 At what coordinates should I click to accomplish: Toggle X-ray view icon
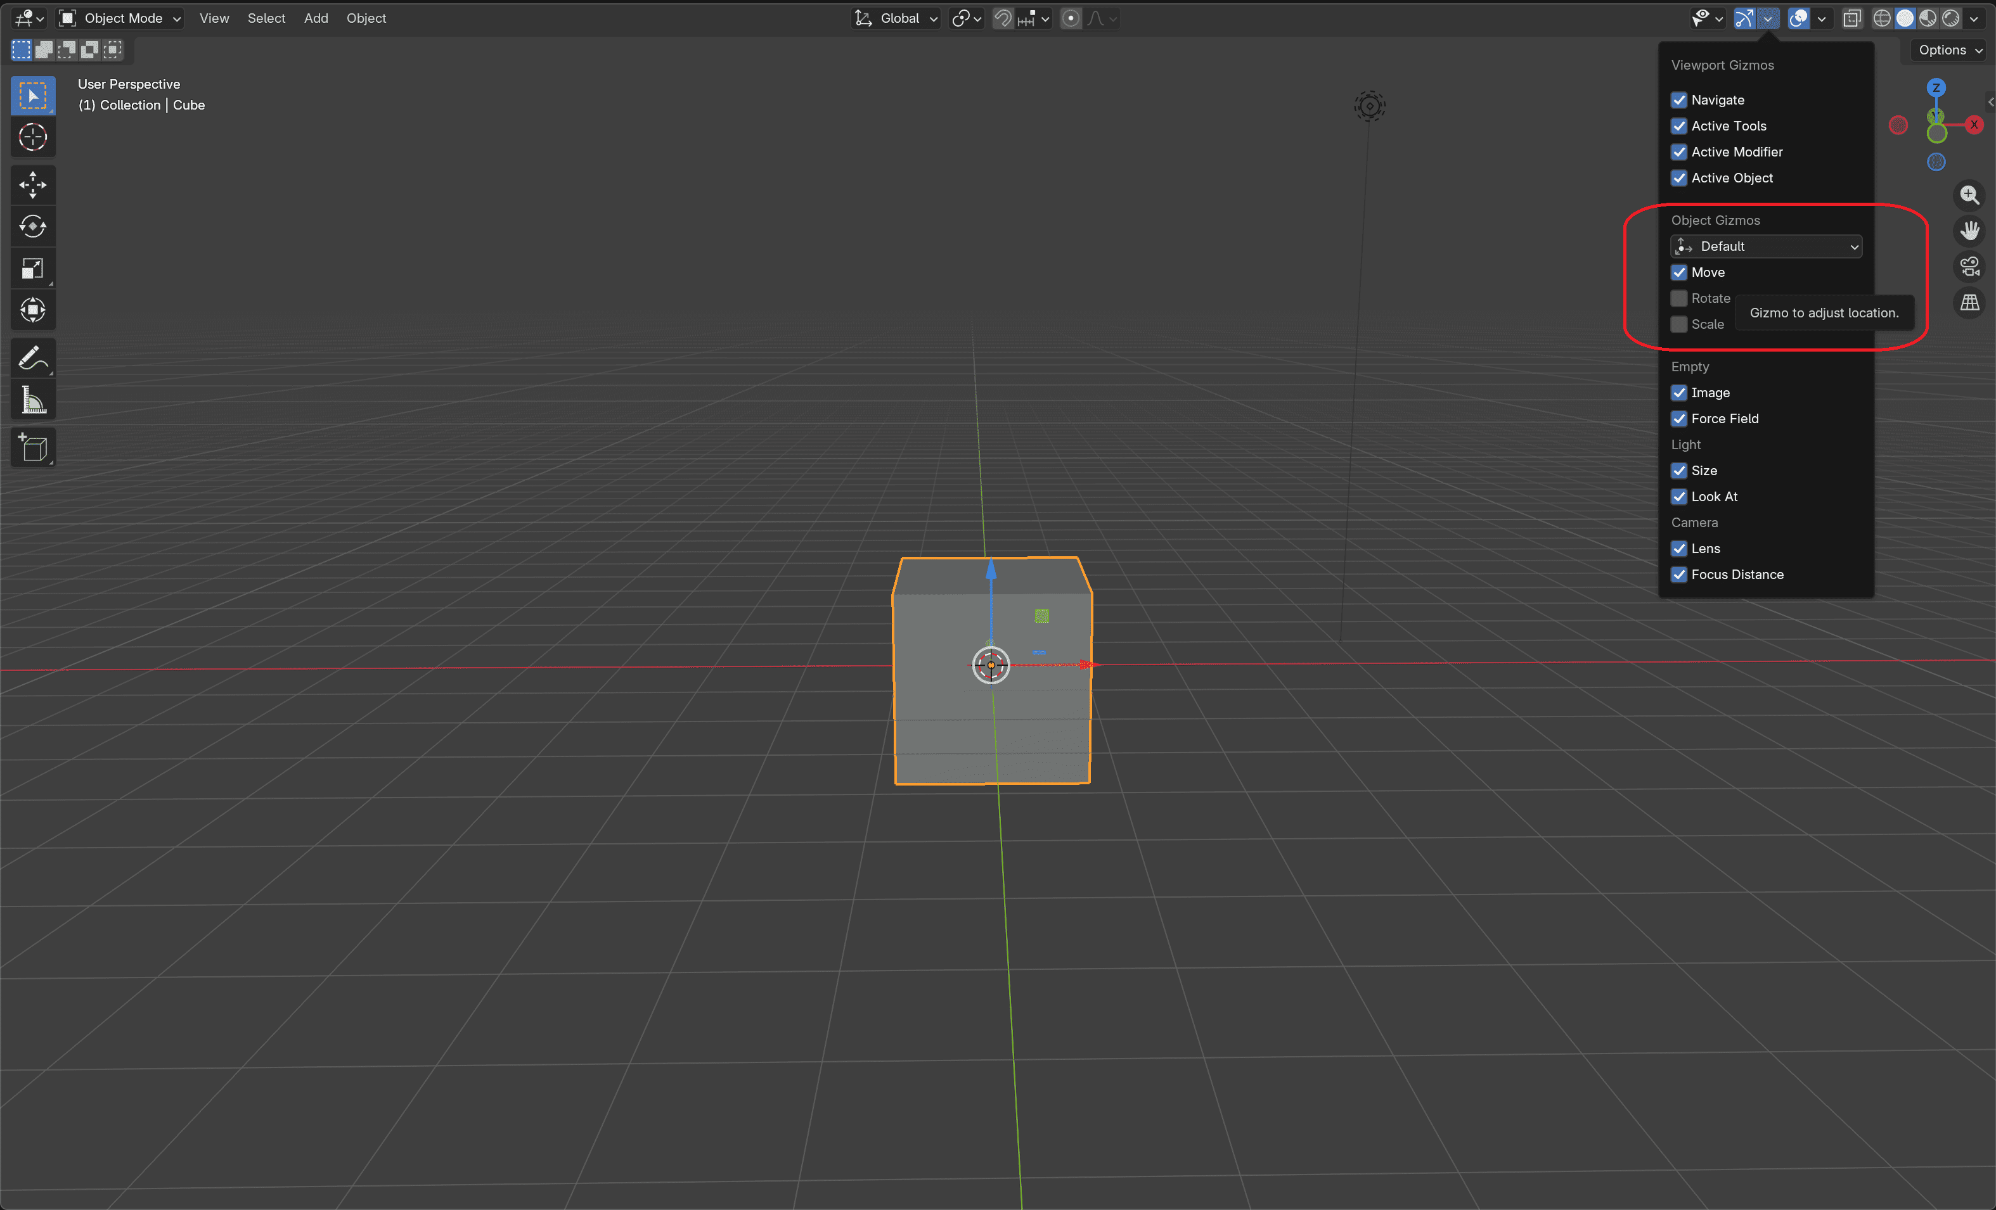pyautogui.click(x=1852, y=18)
